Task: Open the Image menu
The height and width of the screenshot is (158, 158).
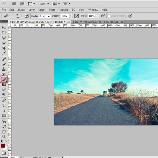Action: pos(21,10)
